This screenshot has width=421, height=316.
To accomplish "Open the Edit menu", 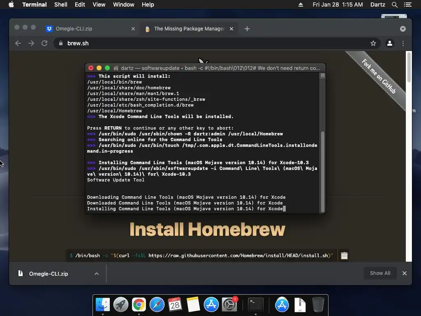I will [x=80, y=5].
